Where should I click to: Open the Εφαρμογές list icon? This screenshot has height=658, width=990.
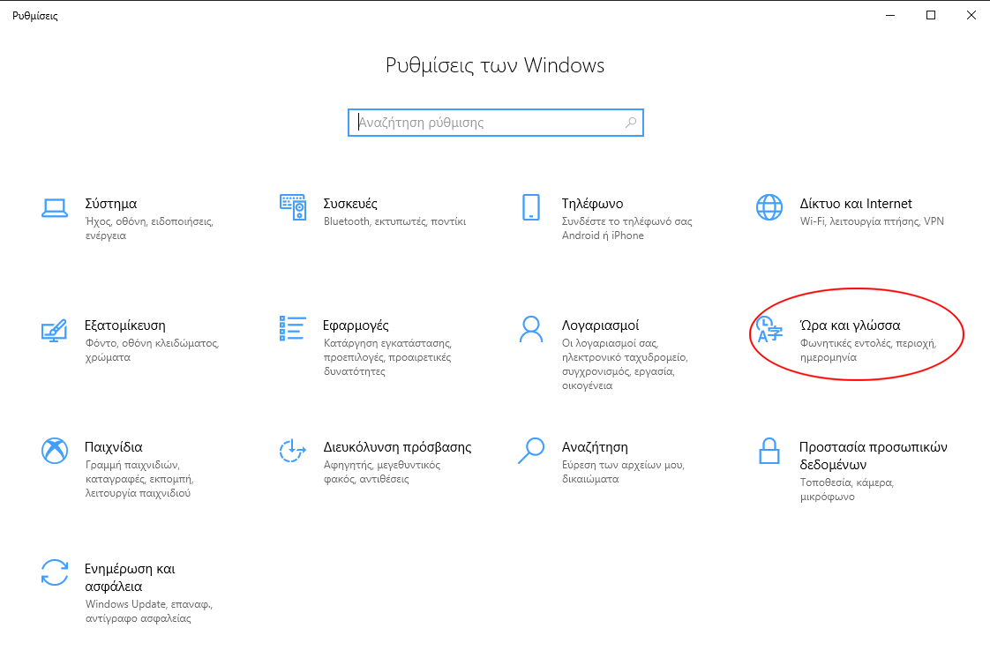[x=292, y=328]
